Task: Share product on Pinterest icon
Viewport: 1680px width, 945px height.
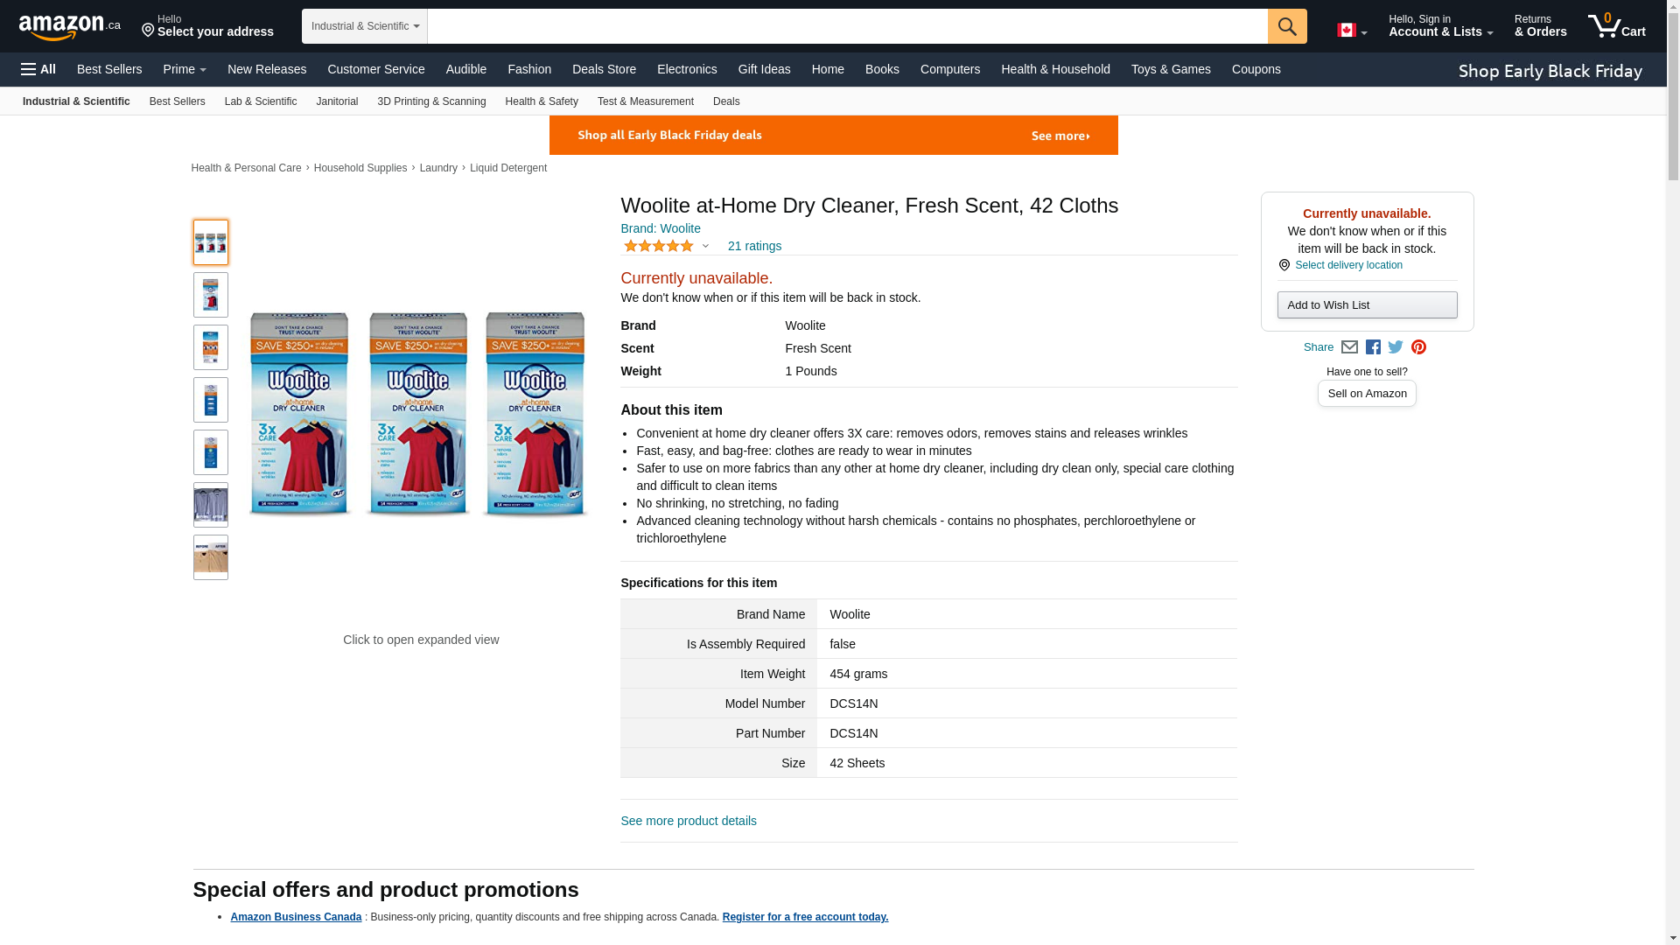Action: 1418,347
